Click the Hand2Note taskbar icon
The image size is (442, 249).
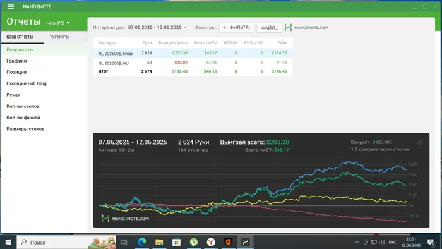coord(246,242)
